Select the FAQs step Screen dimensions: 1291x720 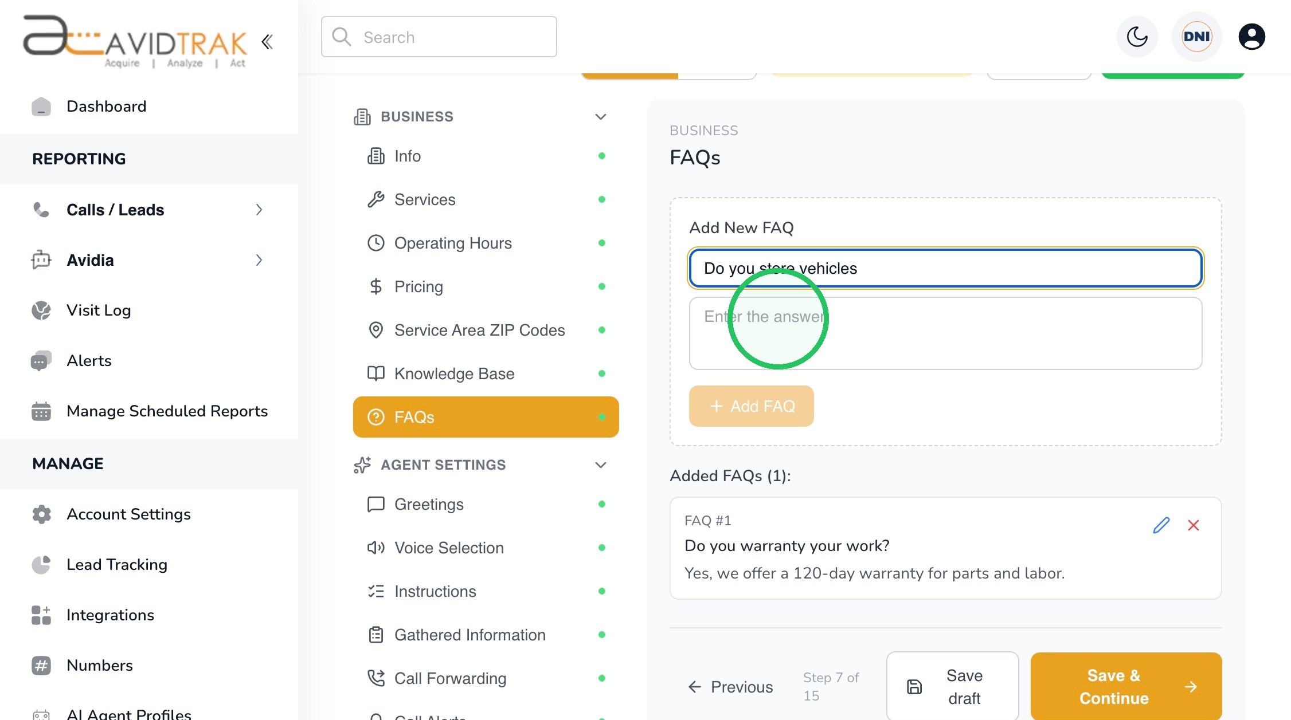click(x=486, y=417)
